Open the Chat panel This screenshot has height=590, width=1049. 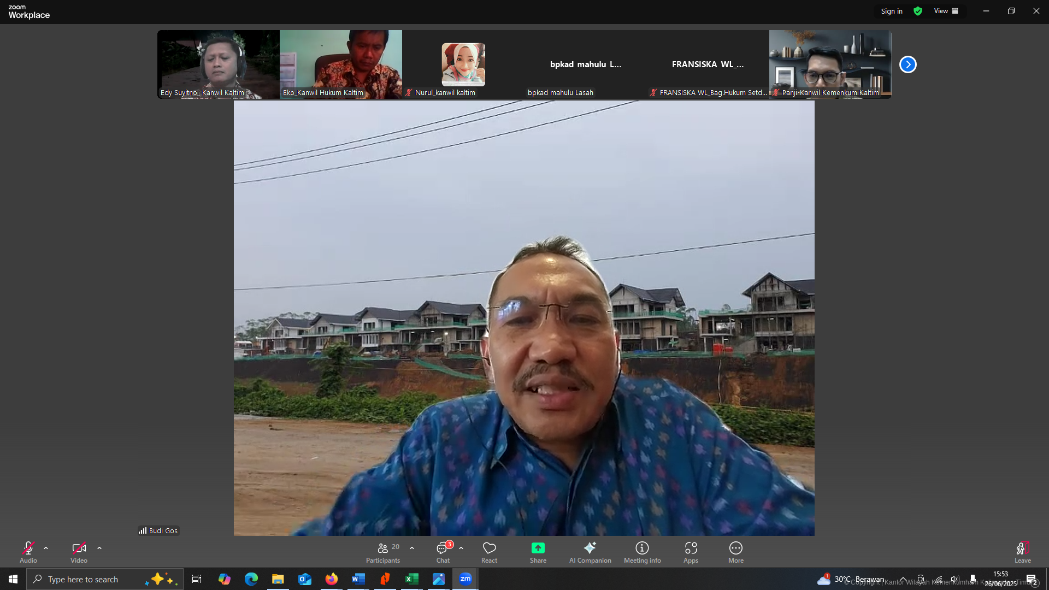(x=443, y=552)
